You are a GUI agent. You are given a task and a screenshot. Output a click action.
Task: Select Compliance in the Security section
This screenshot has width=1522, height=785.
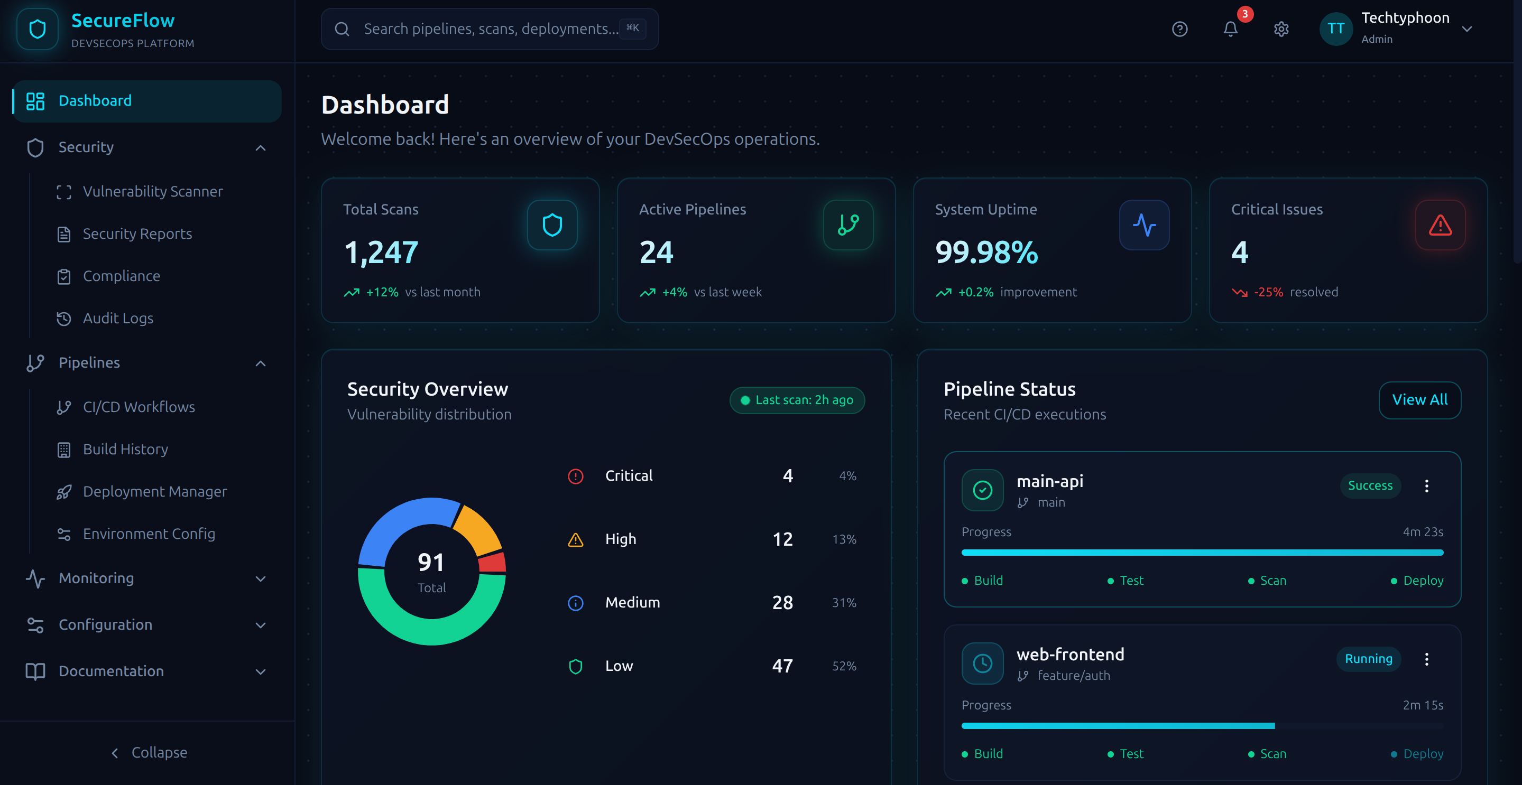121,276
